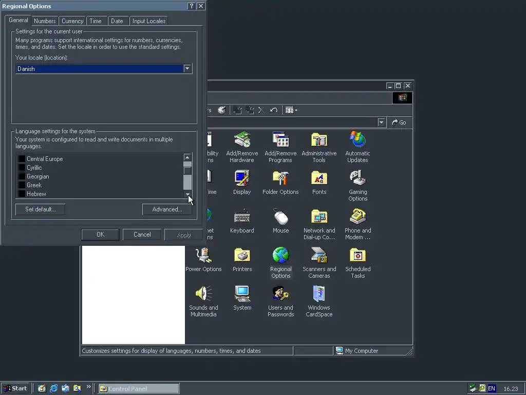
Task: Open Network and Dial-up Connections icon
Action: pyautogui.click(x=319, y=224)
